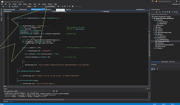Close the MainPage.xaml.cs tab
Viewport: 180px width, 105px height.
44,9
